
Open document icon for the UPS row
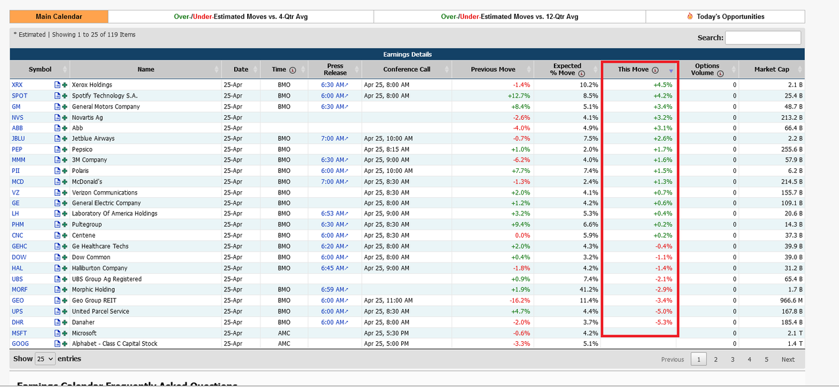(58, 311)
